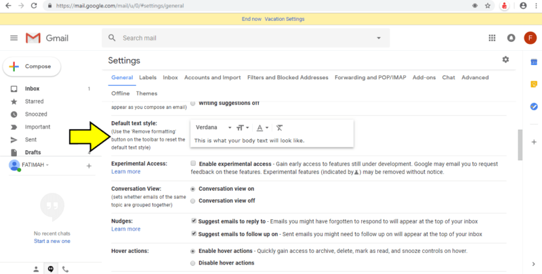Click Start a new one chat link
The image size is (542, 274).
pos(52,241)
